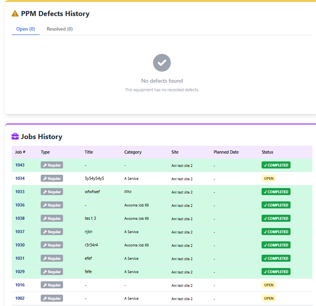
Task: Click the title 'njkn' in job 1037
Action: pos(88,232)
